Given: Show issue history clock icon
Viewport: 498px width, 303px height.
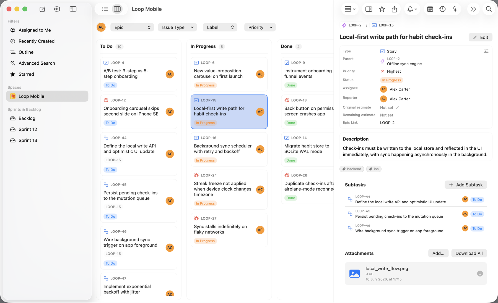Looking at the screenshot, I should (442, 9).
